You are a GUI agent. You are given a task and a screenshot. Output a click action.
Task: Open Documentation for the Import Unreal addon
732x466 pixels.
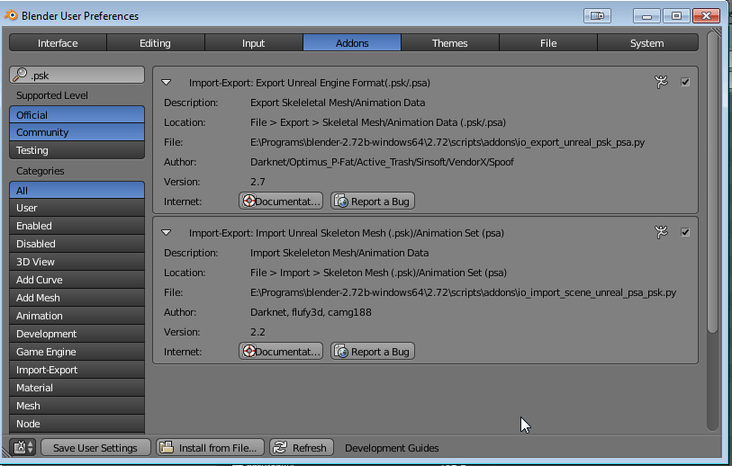pos(281,351)
